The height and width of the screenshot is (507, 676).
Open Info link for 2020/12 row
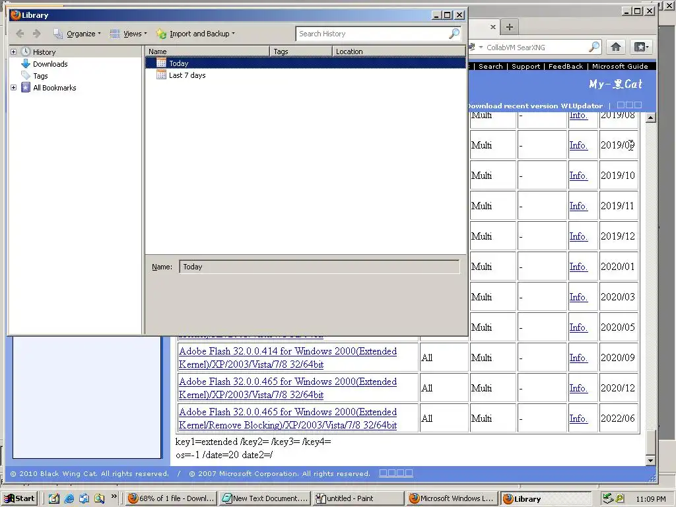tap(578, 388)
